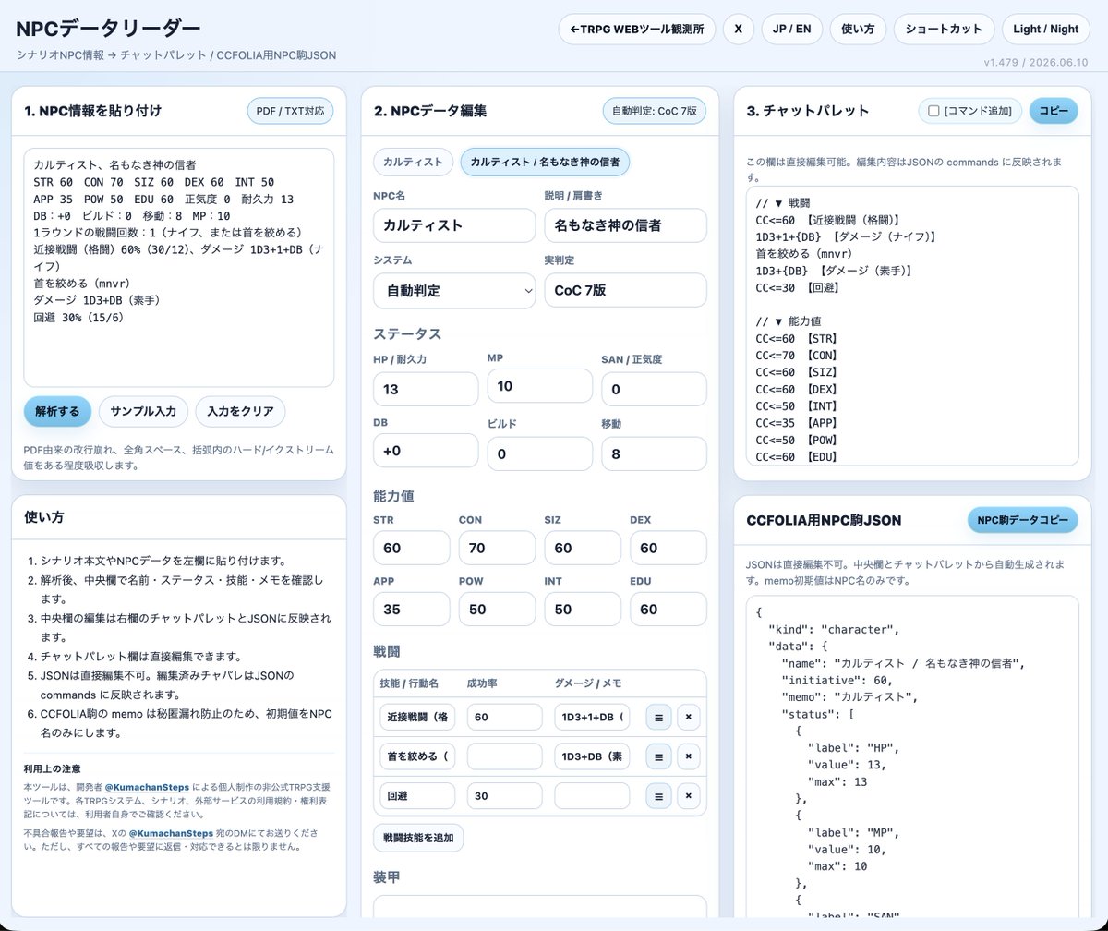Edit the SIZ ability field
This screenshot has width=1108, height=931.
583,548
